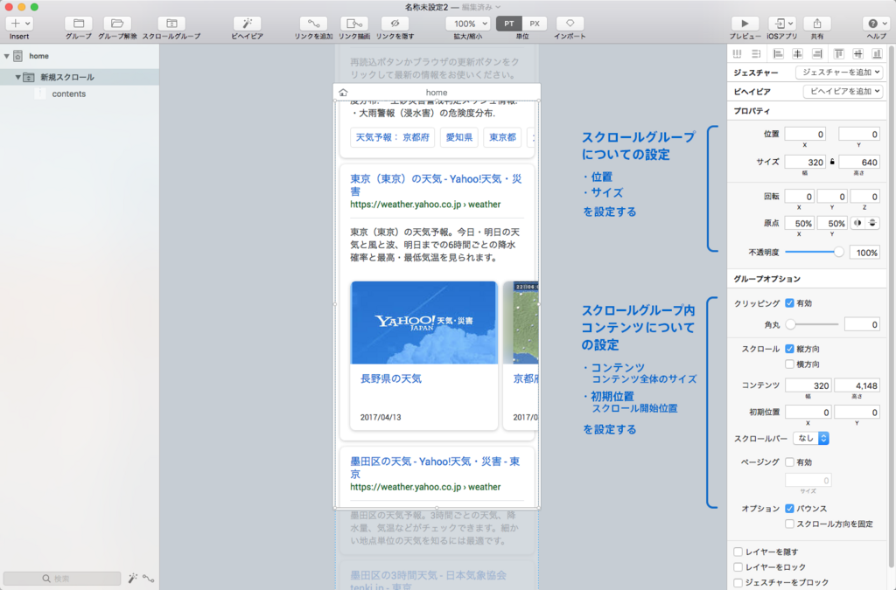Viewport: 896px width, 590px height.
Task: Enable paging (ページング) checkbox
Action: [790, 462]
